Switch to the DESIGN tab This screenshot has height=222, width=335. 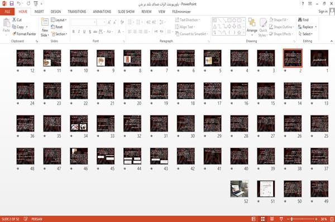click(x=56, y=12)
